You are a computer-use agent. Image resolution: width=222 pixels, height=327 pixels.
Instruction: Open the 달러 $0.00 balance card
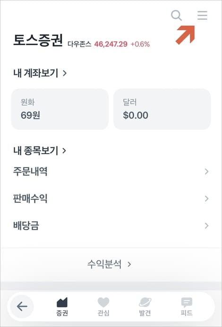pos(162,109)
